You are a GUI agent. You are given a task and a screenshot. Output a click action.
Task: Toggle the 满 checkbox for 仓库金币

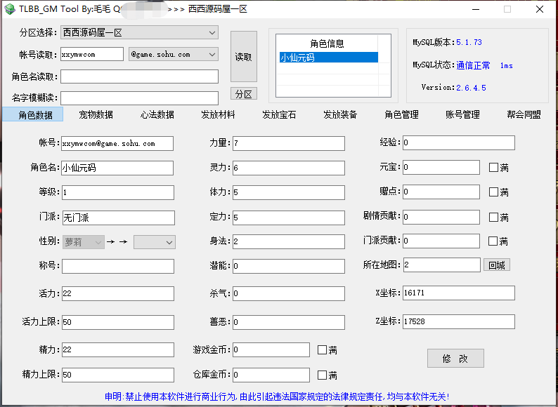(323, 375)
